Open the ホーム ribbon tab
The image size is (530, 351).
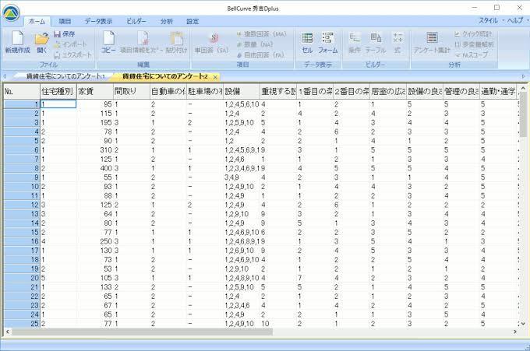(x=37, y=21)
